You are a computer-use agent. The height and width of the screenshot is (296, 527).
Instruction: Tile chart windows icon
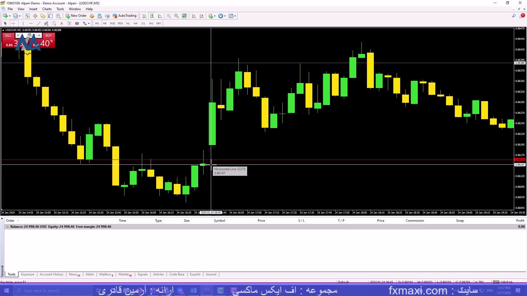pos(184,16)
